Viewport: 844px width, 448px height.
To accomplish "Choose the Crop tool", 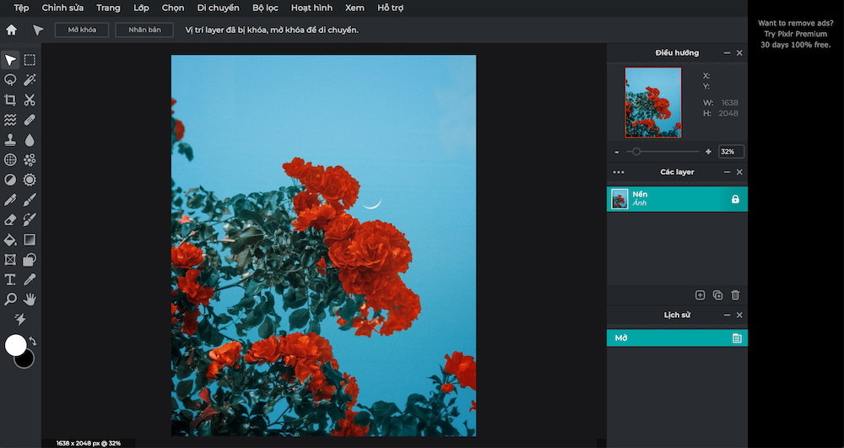I will pyautogui.click(x=10, y=100).
